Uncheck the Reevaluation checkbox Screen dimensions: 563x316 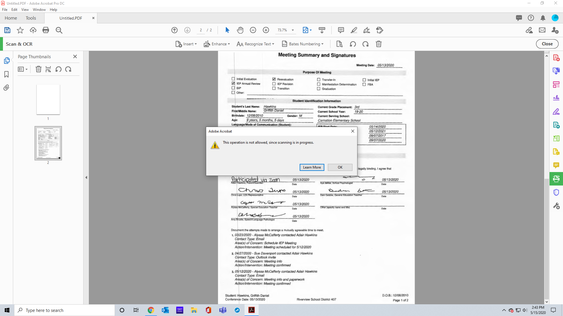pos(274,79)
